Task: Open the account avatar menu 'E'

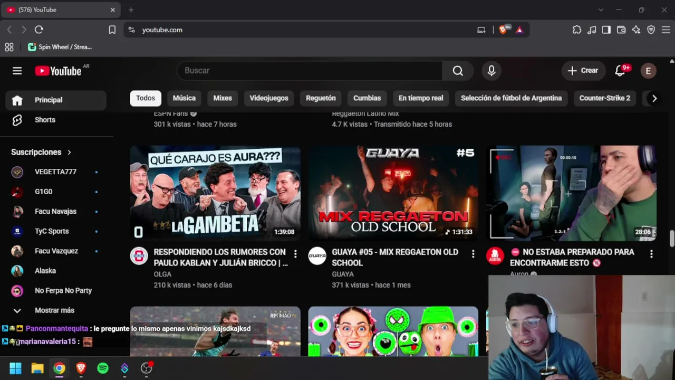Action: point(648,71)
